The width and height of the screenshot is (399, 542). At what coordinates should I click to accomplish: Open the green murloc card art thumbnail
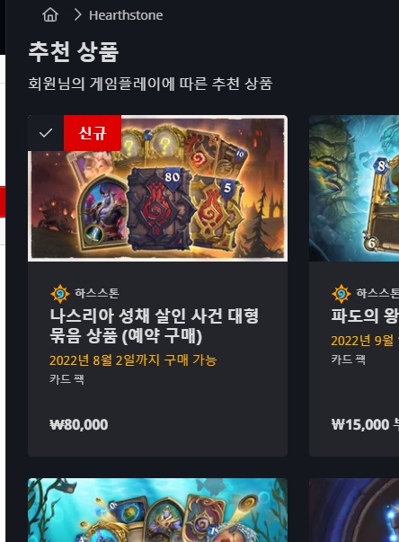click(354, 188)
